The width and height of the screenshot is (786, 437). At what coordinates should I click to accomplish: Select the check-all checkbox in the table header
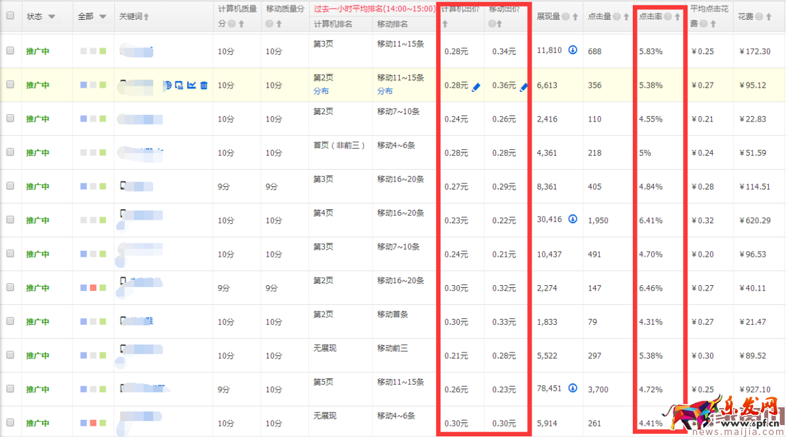[9, 16]
